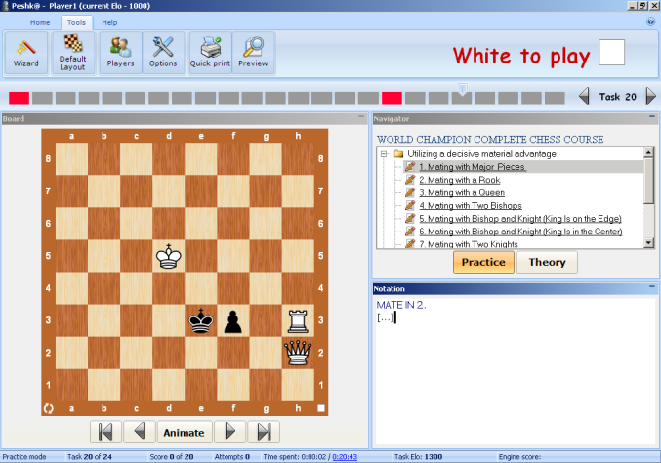The height and width of the screenshot is (463, 661).
Task: Switch to Theory mode
Action: pyautogui.click(x=547, y=262)
